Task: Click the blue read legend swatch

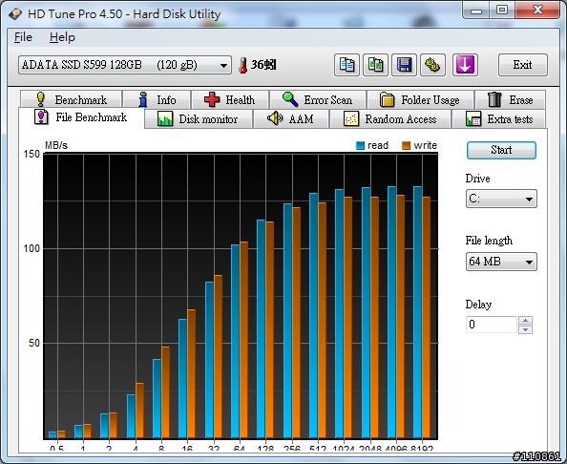Action: pos(360,146)
